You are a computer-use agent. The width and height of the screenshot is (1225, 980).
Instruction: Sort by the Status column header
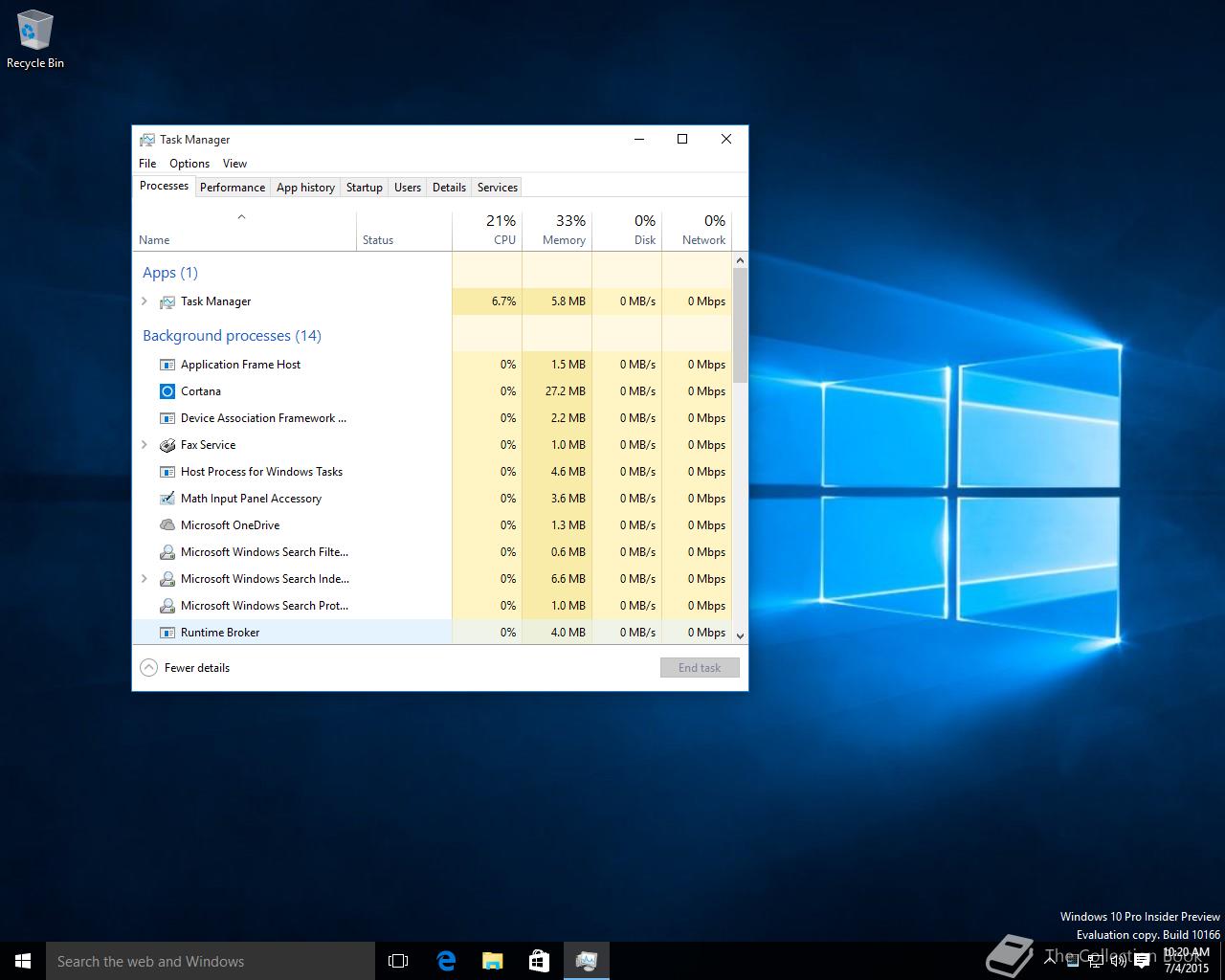coord(404,231)
